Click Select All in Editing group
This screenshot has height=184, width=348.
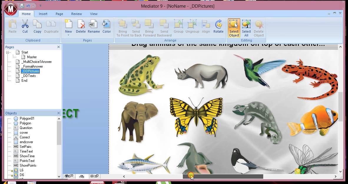(246, 28)
